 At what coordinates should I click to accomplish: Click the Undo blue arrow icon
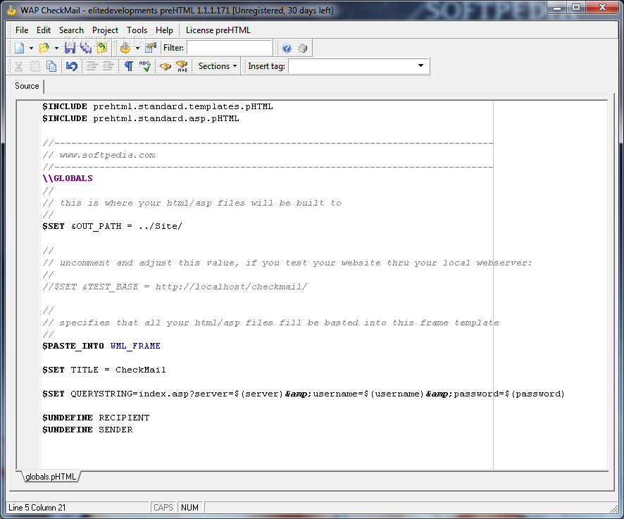[x=72, y=66]
